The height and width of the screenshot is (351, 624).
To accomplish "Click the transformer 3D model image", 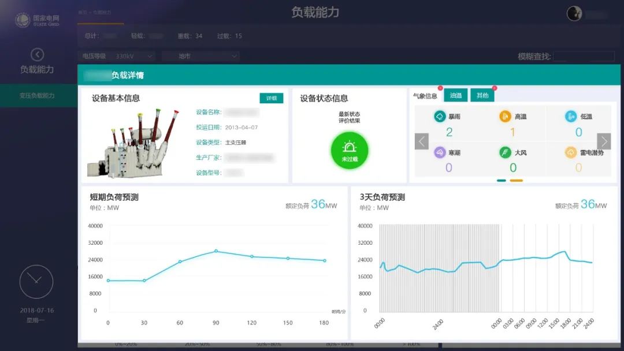I will click(133, 143).
